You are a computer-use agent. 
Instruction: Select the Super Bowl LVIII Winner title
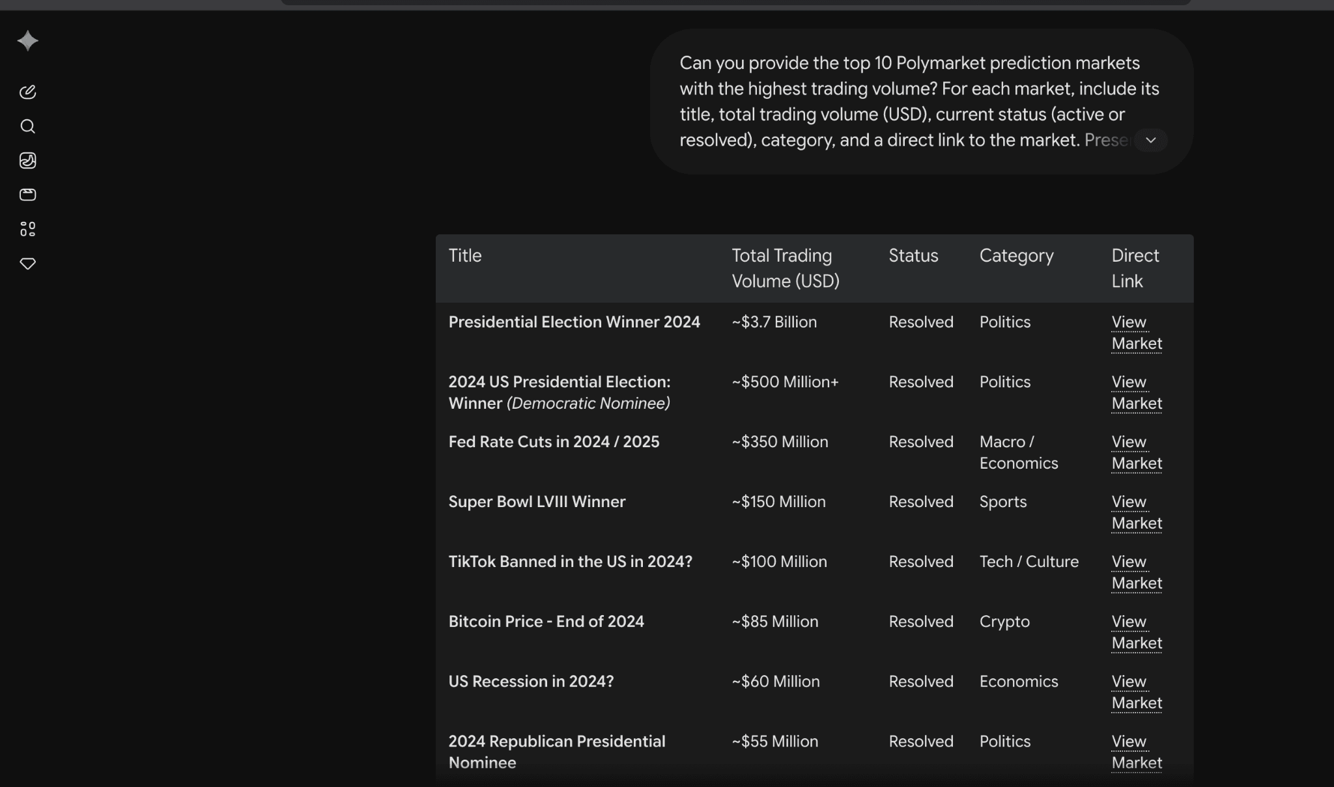point(537,502)
